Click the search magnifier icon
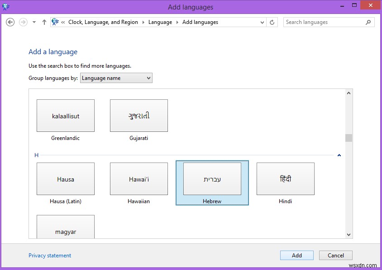Screen dimensions: 382x270 [368, 22]
